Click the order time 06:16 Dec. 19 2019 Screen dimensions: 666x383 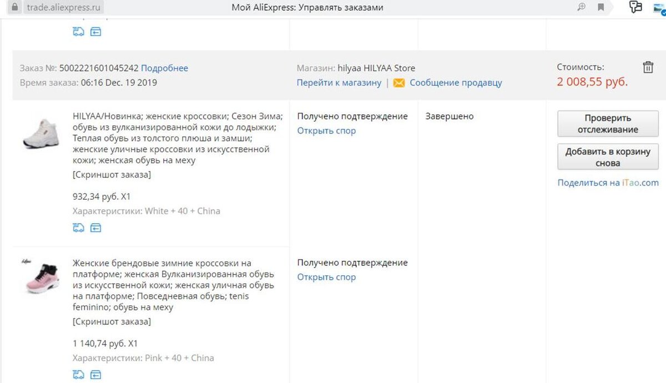tap(119, 83)
